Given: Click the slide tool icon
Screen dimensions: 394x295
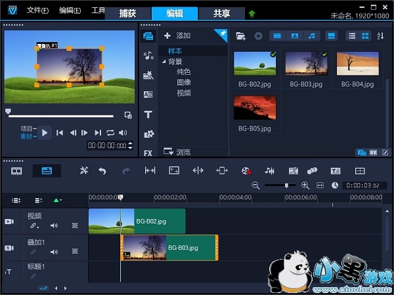Looking at the screenshot, I should (x=222, y=170).
